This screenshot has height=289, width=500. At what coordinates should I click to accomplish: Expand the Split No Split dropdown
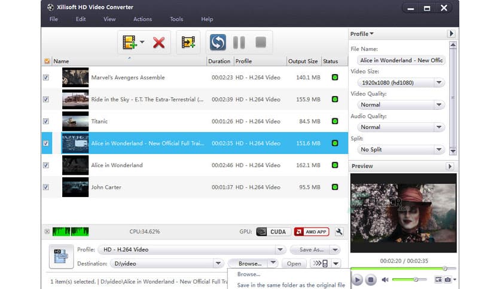click(x=439, y=150)
